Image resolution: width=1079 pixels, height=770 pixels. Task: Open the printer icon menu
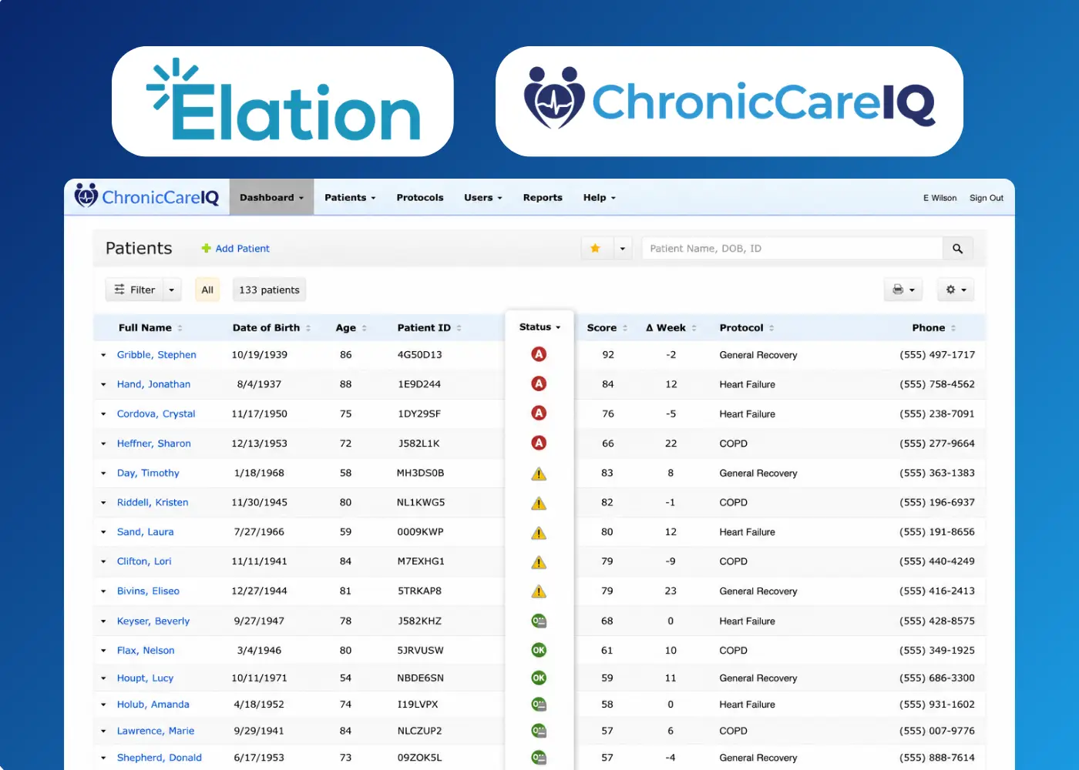[903, 290]
